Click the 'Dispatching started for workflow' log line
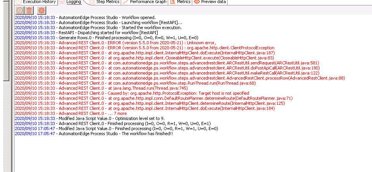The height and width of the screenshot is (172, 372). pyautogui.click(x=86, y=33)
